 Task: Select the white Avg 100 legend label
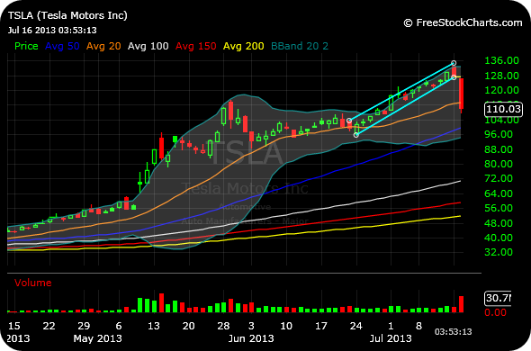pos(148,46)
